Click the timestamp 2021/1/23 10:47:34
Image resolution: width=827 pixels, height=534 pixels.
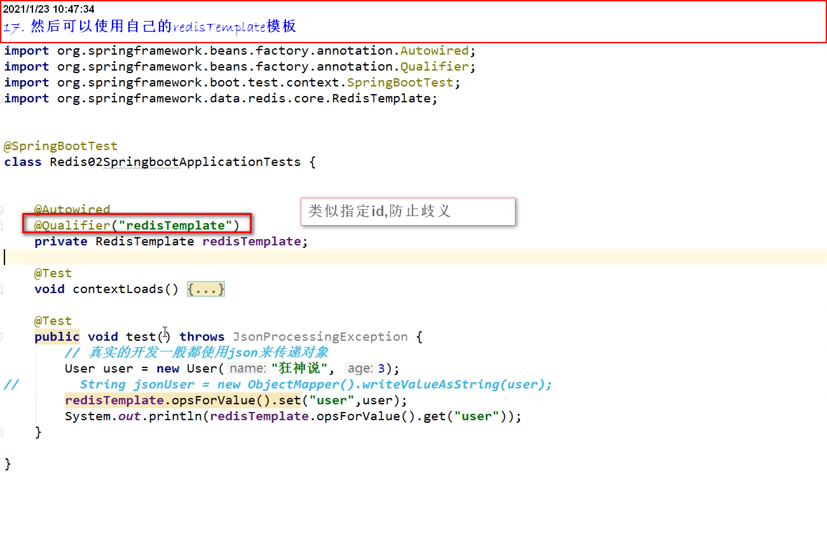[x=49, y=10]
